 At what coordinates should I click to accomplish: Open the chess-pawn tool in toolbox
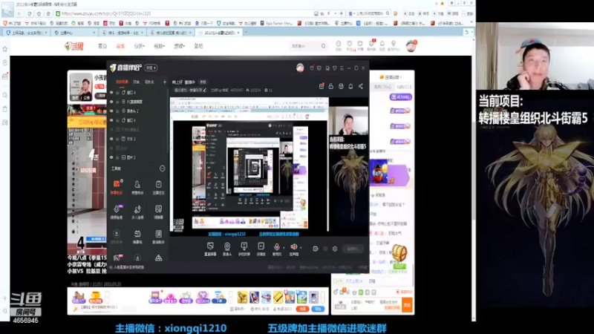click(x=137, y=187)
